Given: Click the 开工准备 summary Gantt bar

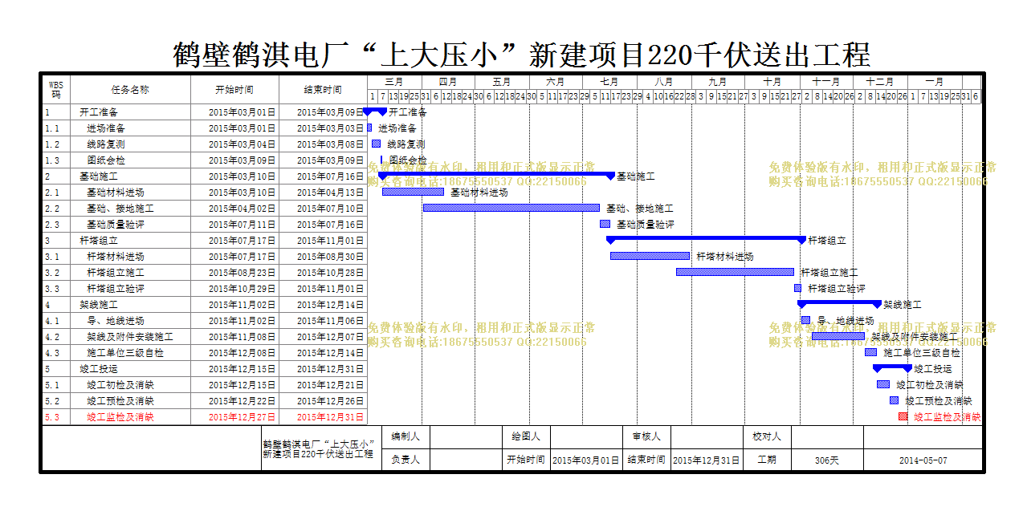Looking at the screenshot, I should coord(375,111).
